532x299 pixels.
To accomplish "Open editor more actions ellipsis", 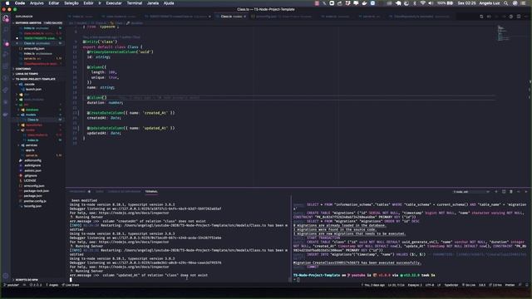I will (x=526, y=17).
